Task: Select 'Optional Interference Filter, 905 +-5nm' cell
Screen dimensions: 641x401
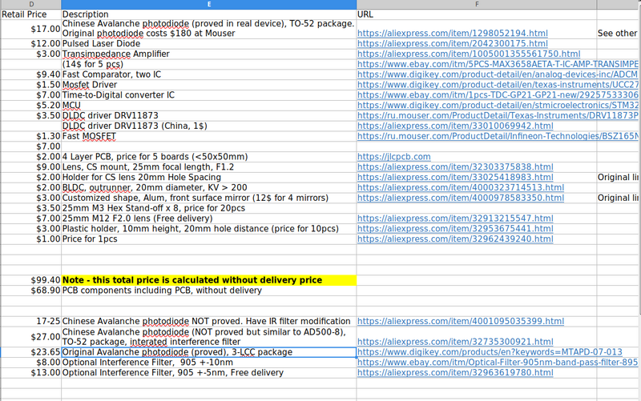Action: click(209, 373)
